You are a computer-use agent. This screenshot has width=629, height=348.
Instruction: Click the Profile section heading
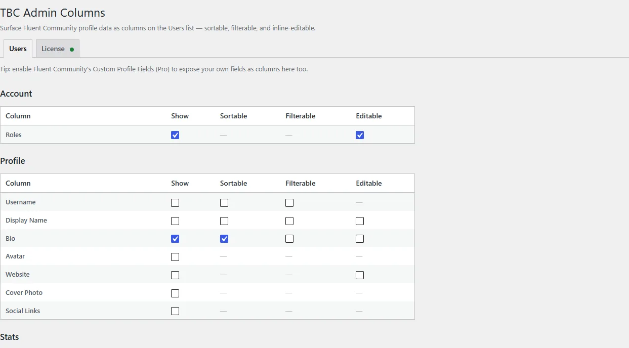tap(13, 161)
